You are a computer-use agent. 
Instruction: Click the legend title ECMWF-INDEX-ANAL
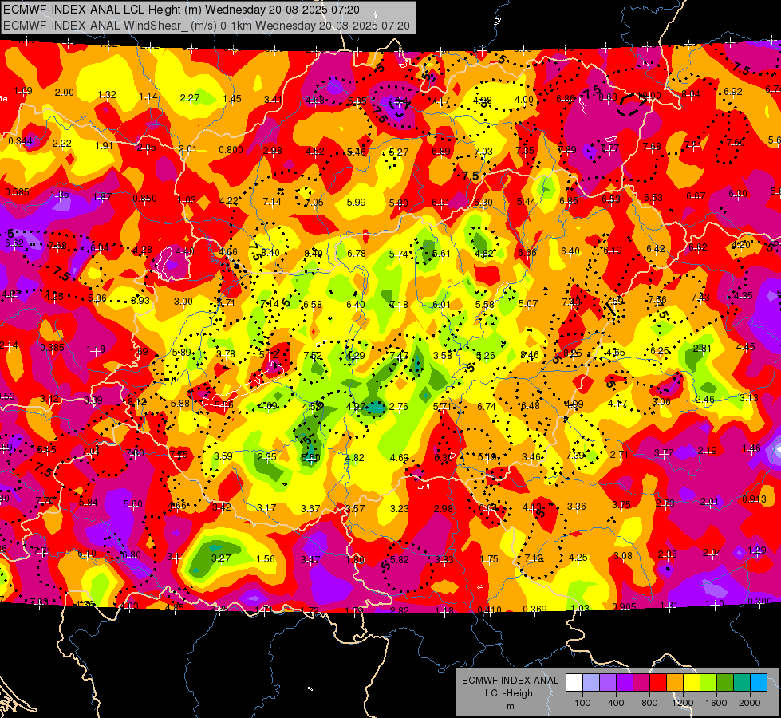(x=510, y=681)
